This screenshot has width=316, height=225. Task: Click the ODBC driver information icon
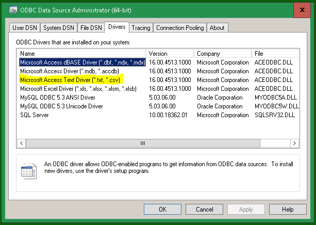click(x=29, y=171)
